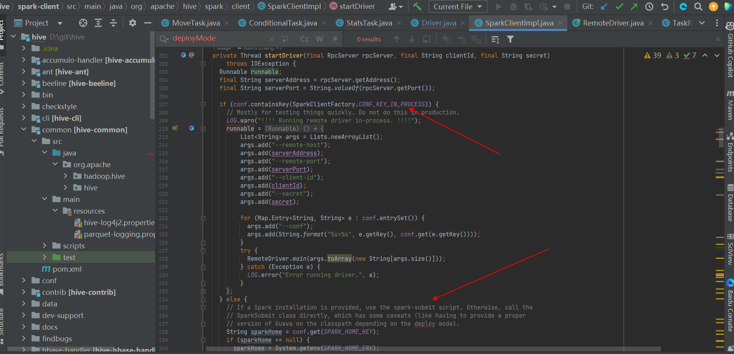Open GitHub Copilot side panel
This screenshot has width=734, height=354.
[730, 50]
